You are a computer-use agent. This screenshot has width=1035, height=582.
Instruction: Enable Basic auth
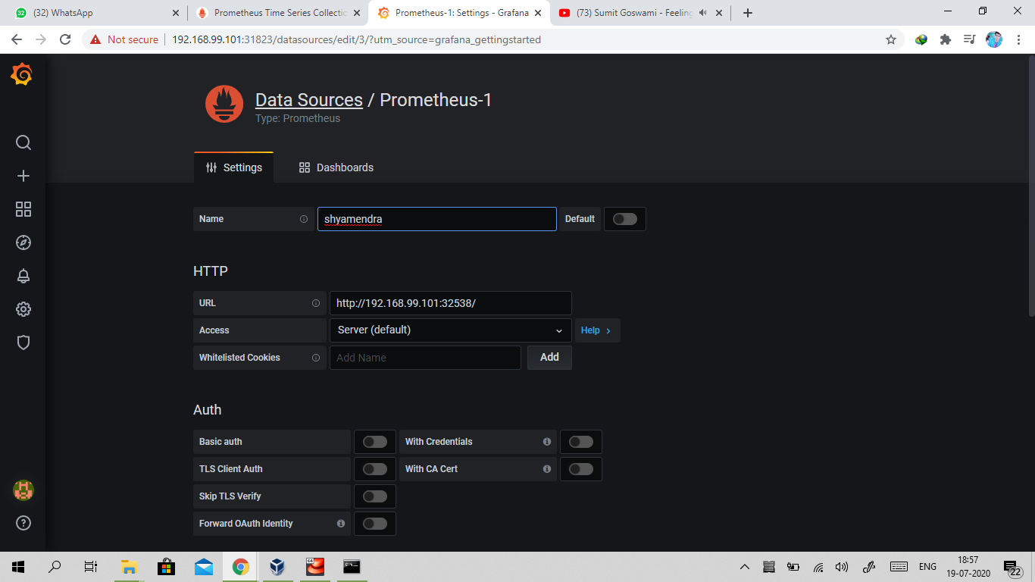click(374, 441)
